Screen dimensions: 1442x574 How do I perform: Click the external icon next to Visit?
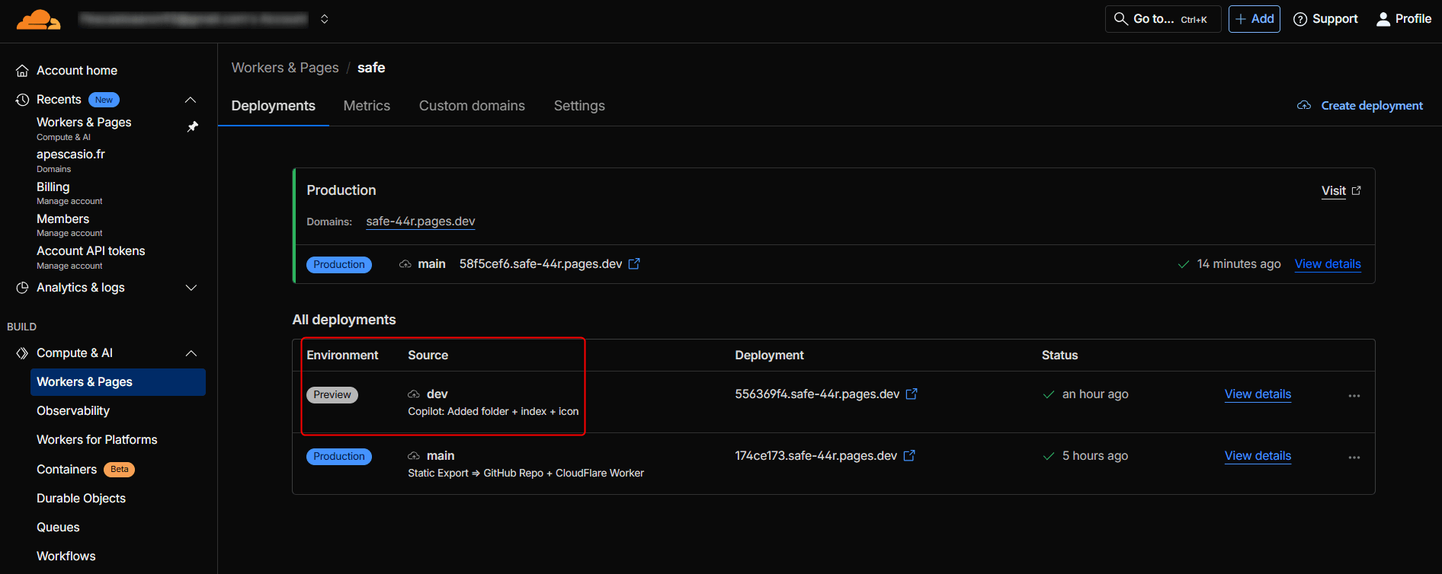pos(1357,191)
